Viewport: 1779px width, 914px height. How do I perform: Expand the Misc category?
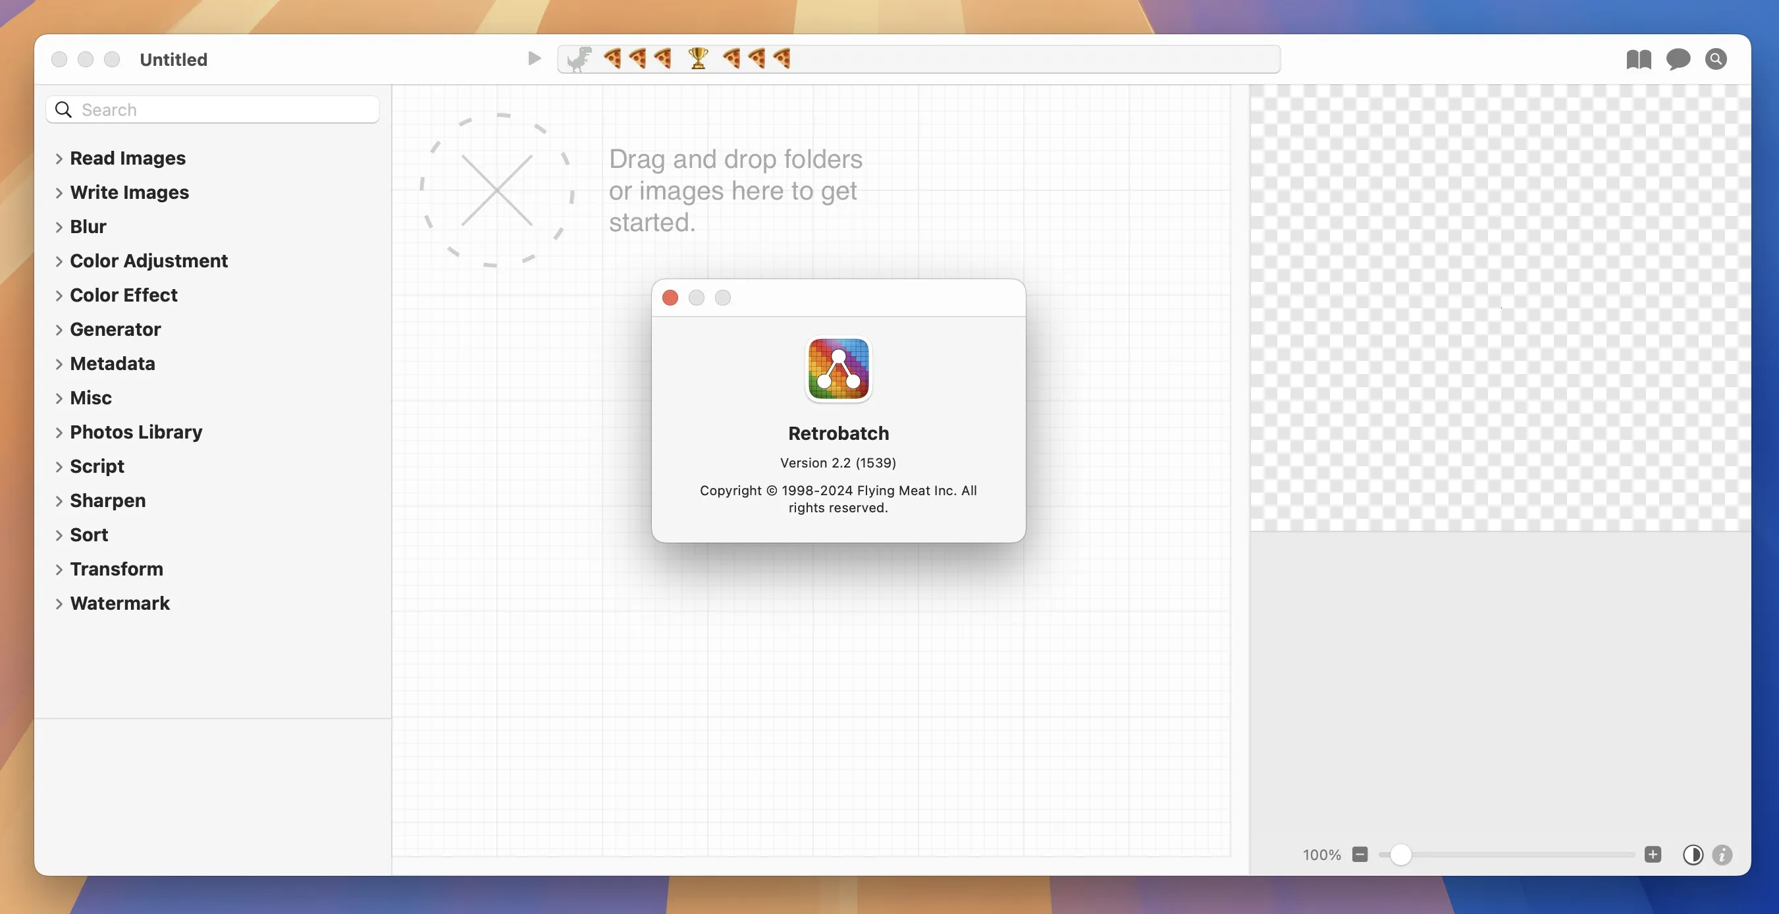tap(59, 398)
